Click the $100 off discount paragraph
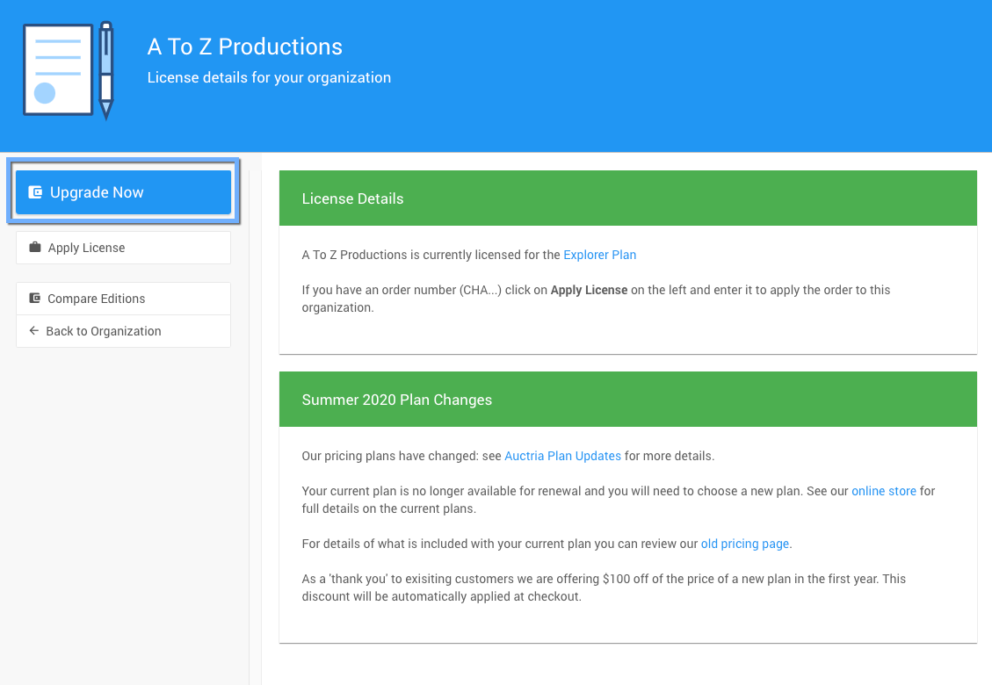Viewport: 992px width, 685px height. [x=604, y=588]
